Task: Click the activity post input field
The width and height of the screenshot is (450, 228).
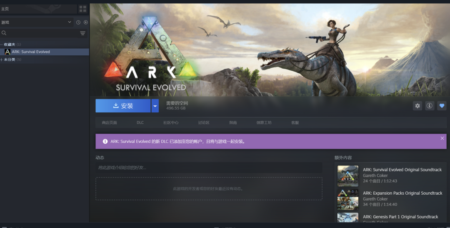Action: 209,168
